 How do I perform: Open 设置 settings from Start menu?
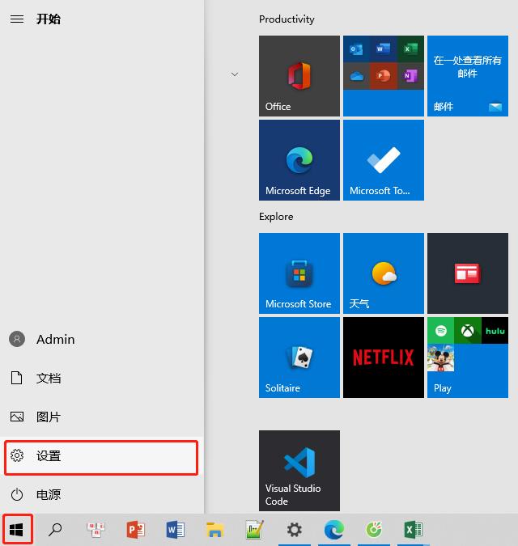[102, 456]
